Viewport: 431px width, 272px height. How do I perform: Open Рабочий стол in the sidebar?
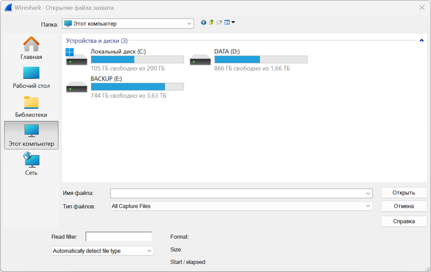[31, 78]
